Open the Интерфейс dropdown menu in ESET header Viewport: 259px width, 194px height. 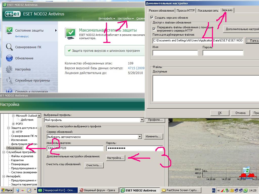(x=107, y=18)
